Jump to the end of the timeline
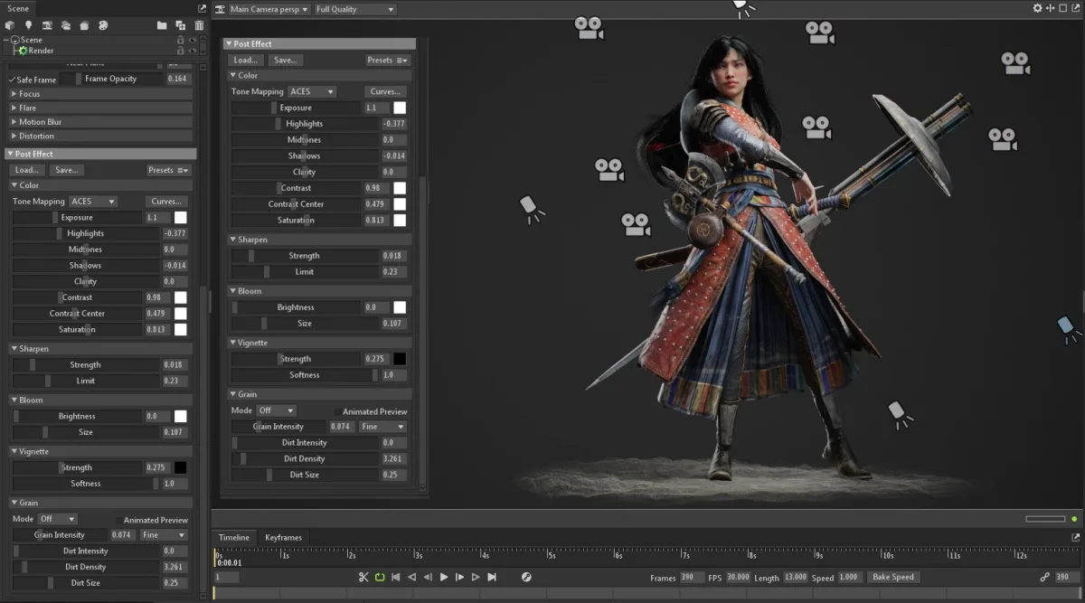This screenshot has width=1085, height=603. pyautogui.click(x=492, y=577)
